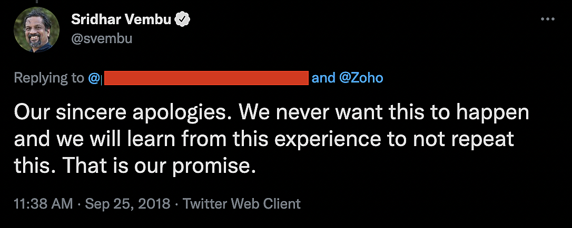Open the three-dot More options menu
572x228 pixels.
click(x=548, y=19)
